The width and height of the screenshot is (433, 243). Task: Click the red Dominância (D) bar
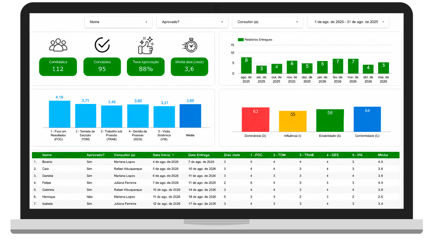tap(256, 119)
